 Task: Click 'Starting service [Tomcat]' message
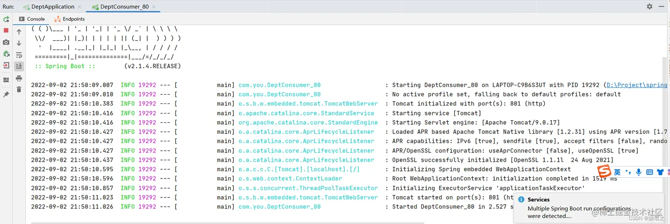click(x=437, y=113)
